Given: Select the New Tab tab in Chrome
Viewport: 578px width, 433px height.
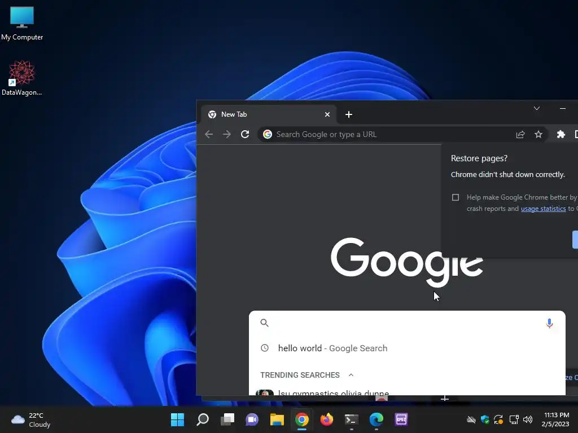Looking at the screenshot, I should tap(268, 114).
